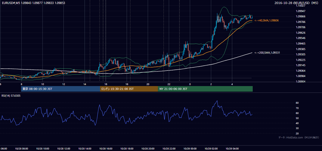Select the ロンドン 15:30-21:00 JST session bar
Screen dimensions: 322x151
click(x=129, y=89)
